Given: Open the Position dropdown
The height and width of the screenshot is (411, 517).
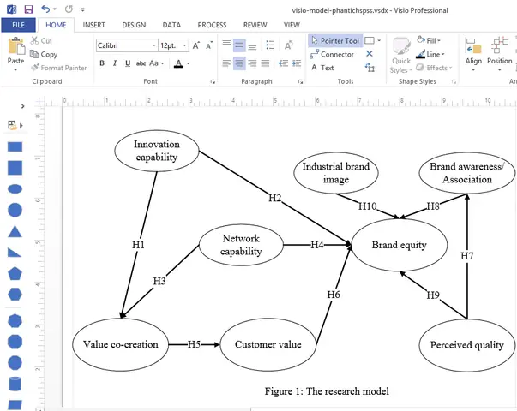Looking at the screenshot, I should pos(500,54).
